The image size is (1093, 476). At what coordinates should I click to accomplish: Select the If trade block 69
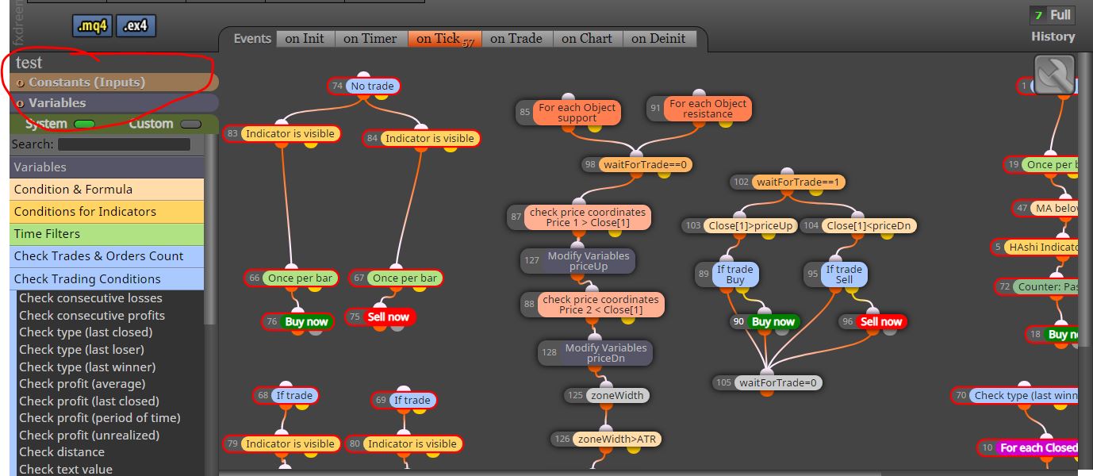click(404, 401)
